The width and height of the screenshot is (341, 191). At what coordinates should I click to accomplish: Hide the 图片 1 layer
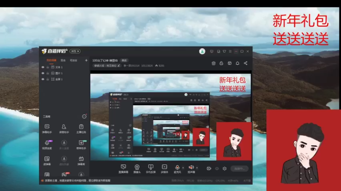coord(43,73)
